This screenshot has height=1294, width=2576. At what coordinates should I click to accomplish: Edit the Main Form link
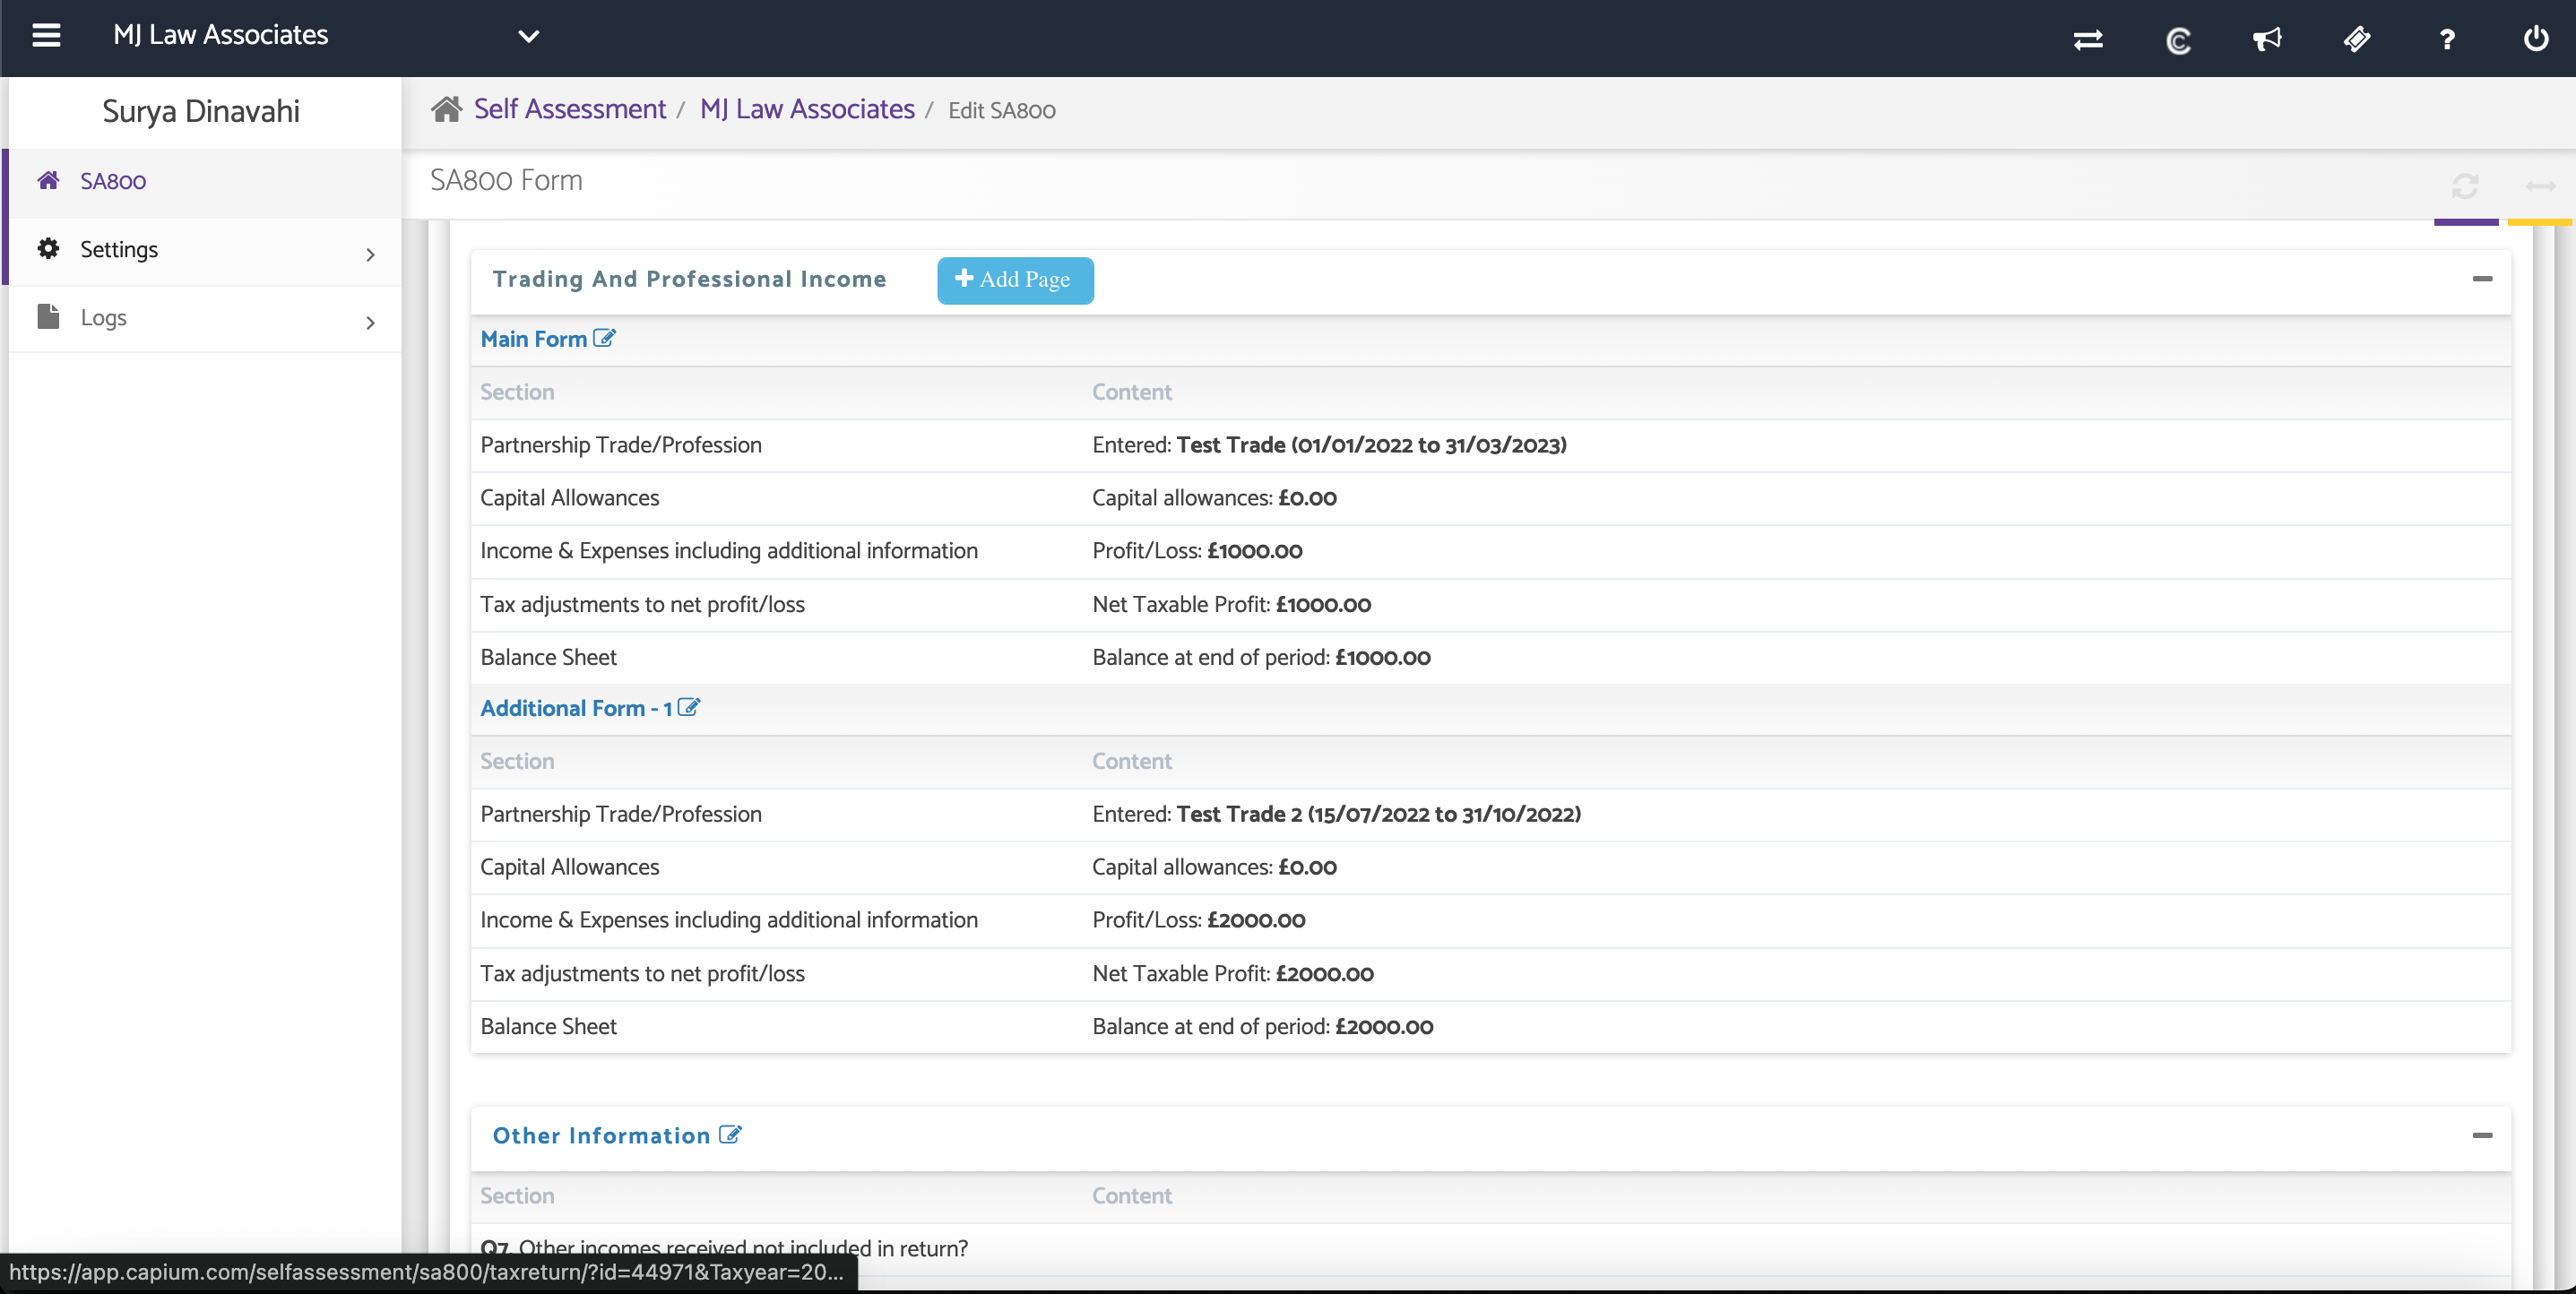pos(547,339)
